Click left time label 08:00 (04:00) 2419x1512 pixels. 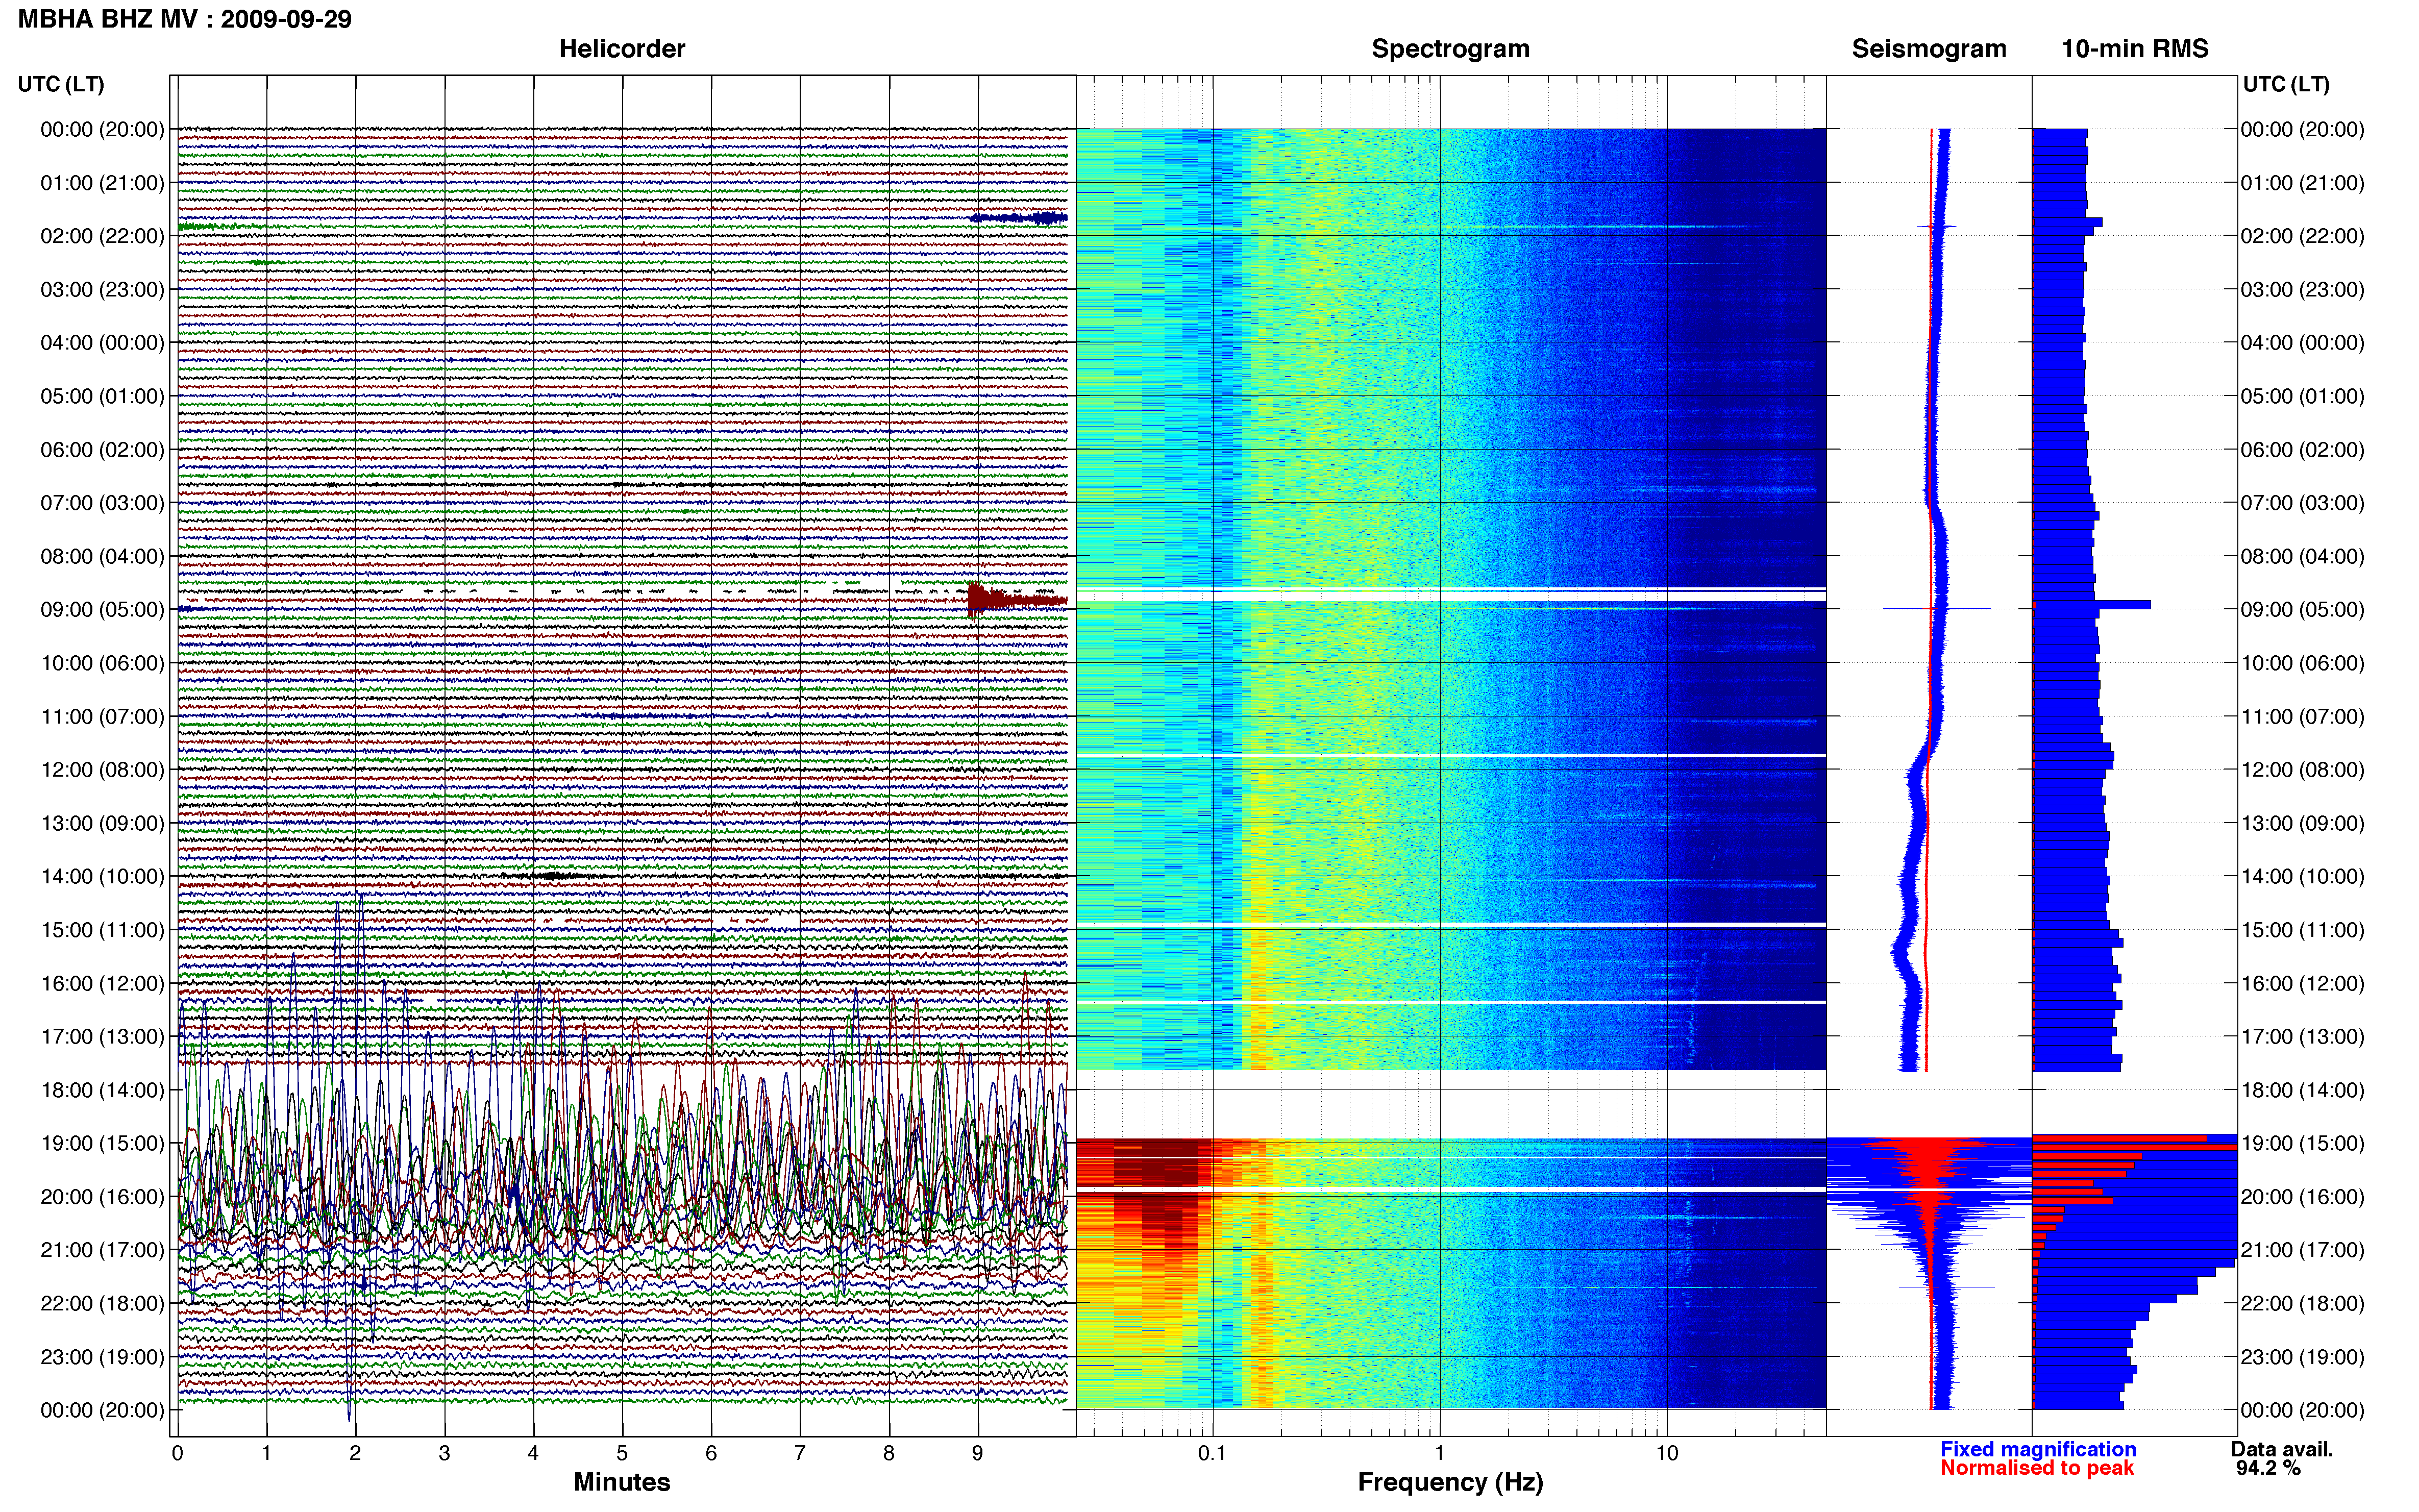click(x=102, y=556)
